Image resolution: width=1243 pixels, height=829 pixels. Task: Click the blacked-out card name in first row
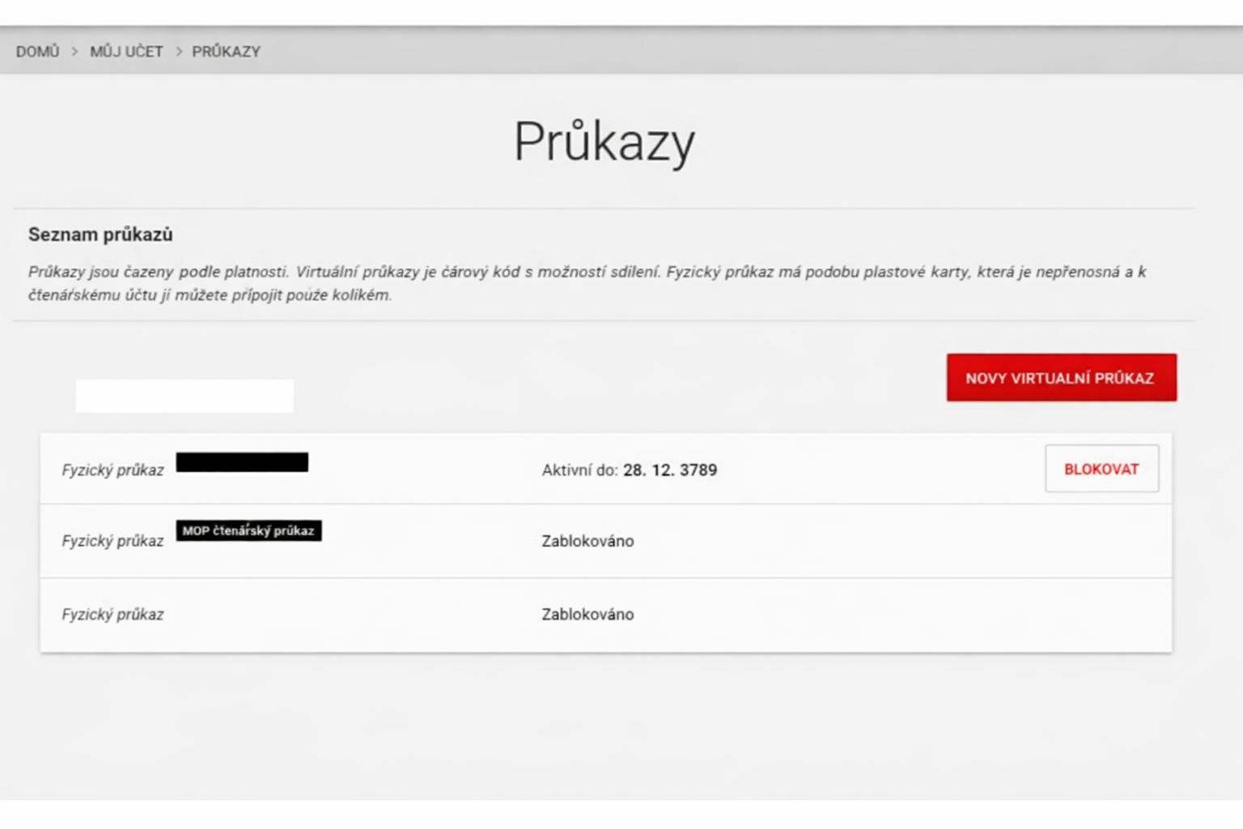(242, 462)
